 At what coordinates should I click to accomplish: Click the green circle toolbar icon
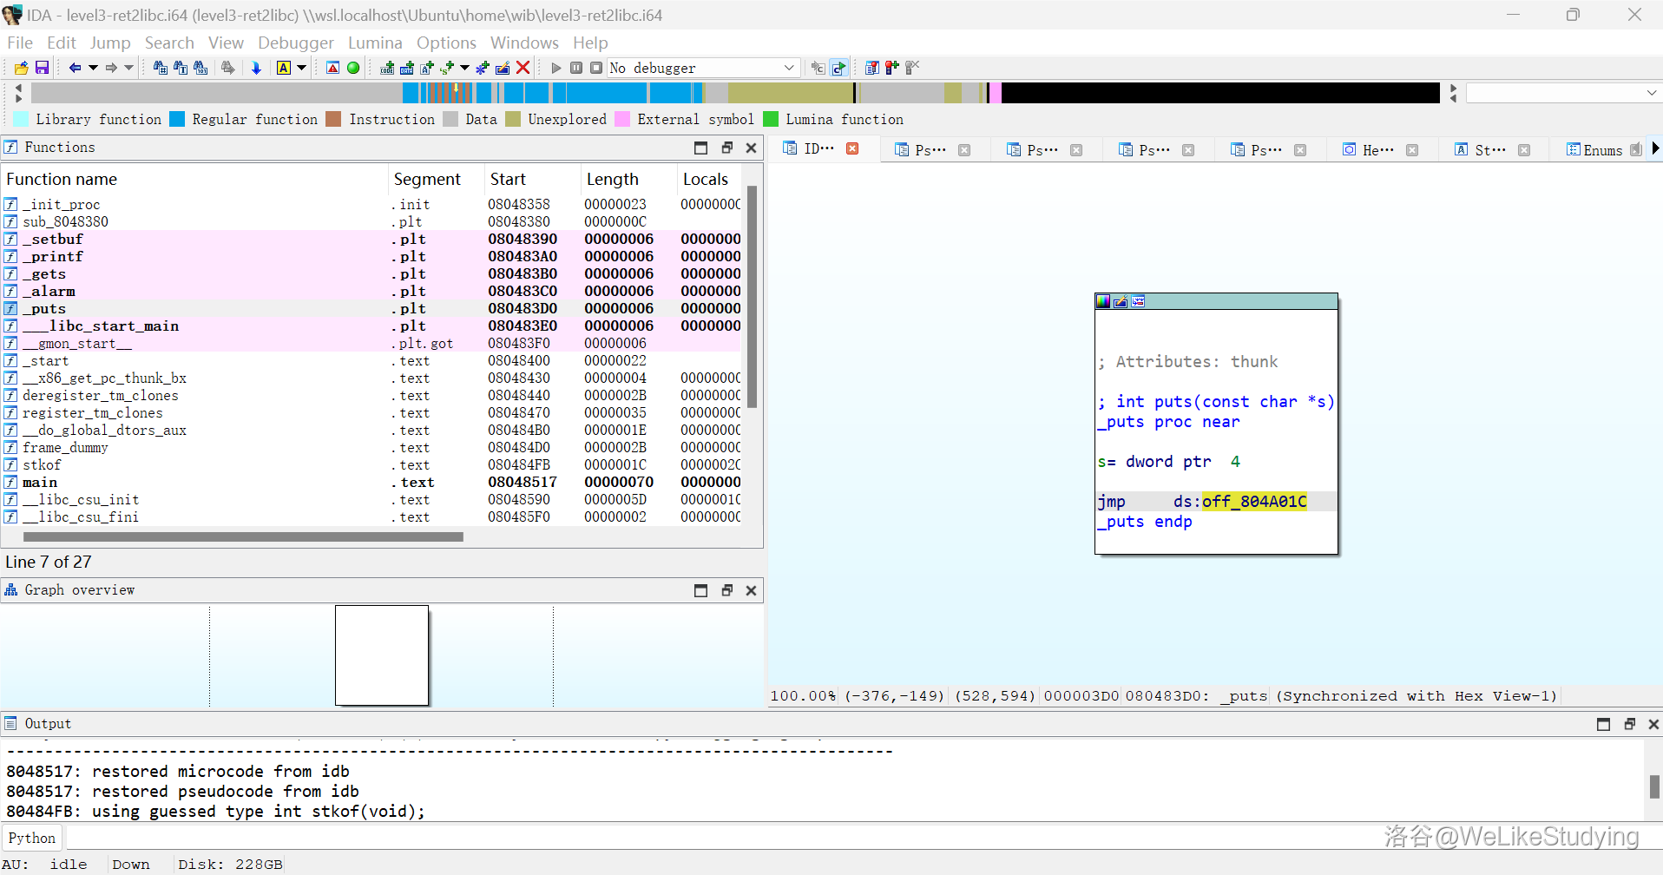click(x=353, y=68)
